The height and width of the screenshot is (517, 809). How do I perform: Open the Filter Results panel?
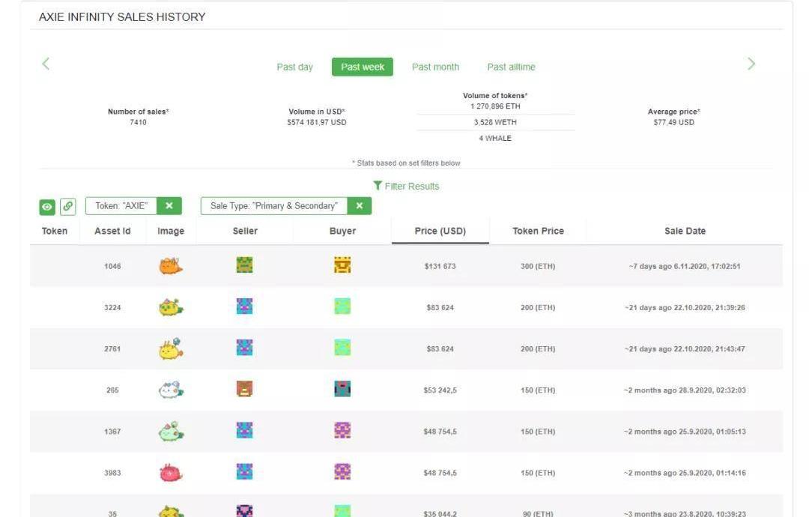pos(406,186)
